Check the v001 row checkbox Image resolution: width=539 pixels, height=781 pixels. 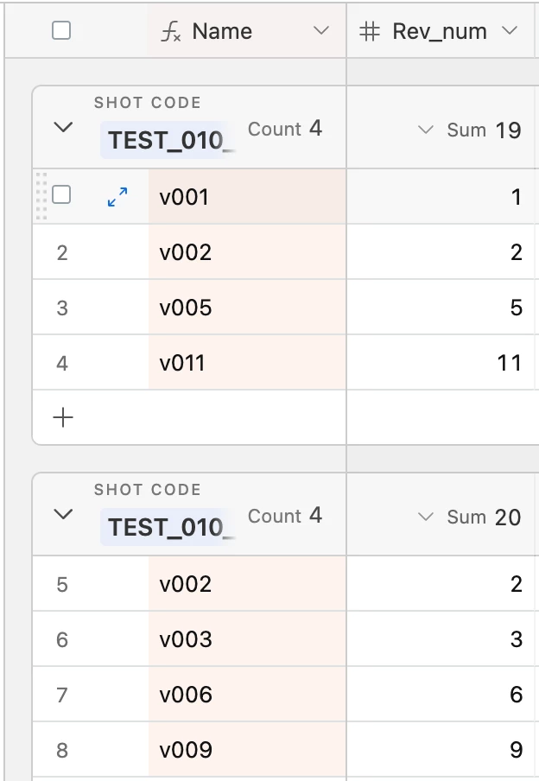(61, 195)
